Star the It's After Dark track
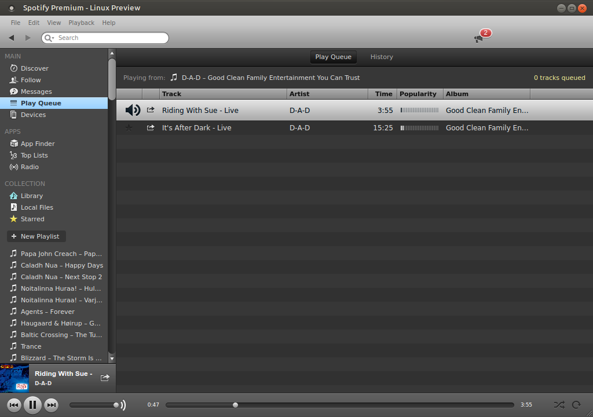 click(x=129, y=127)
